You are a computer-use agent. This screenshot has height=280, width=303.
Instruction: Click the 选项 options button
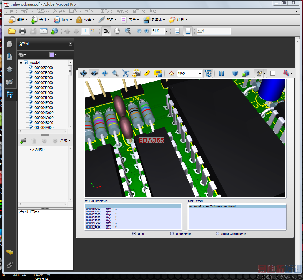pos(65,141)
